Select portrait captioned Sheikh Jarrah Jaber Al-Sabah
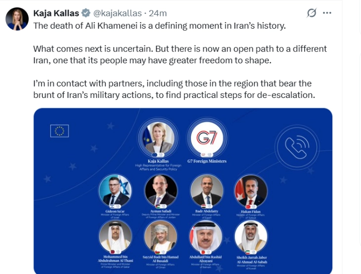This screenshot has height=274, width=361. click(x=250, y=236)
